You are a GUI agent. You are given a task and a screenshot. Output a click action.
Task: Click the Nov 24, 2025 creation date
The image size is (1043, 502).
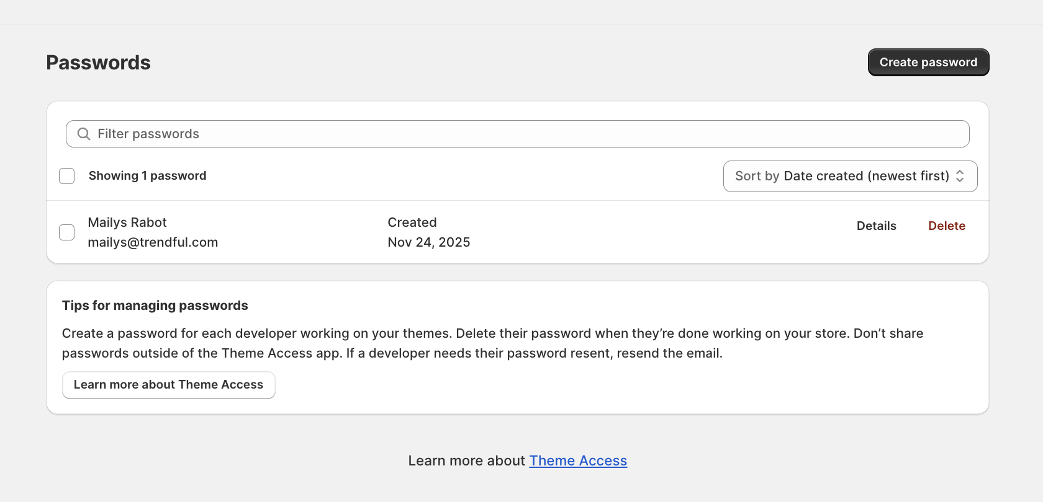(428, 242)
